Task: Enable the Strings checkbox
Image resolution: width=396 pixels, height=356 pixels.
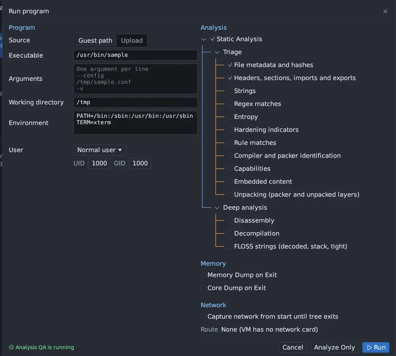Action: [230, 91]
